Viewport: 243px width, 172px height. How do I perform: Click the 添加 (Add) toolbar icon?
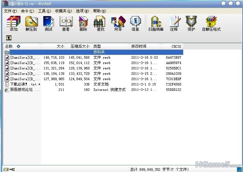(14, 23)
